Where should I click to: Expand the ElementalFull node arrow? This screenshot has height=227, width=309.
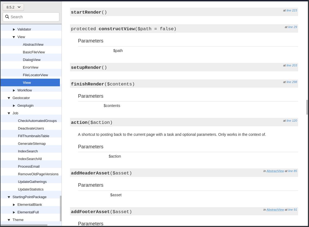(14, 212)
